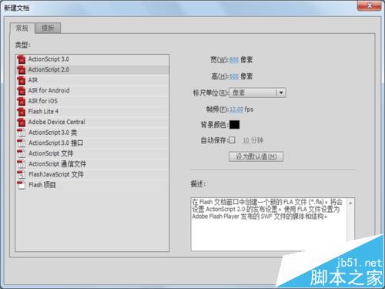Pick Flash Lite 4 type
This screenshot has width=385, height=289.
92,112
